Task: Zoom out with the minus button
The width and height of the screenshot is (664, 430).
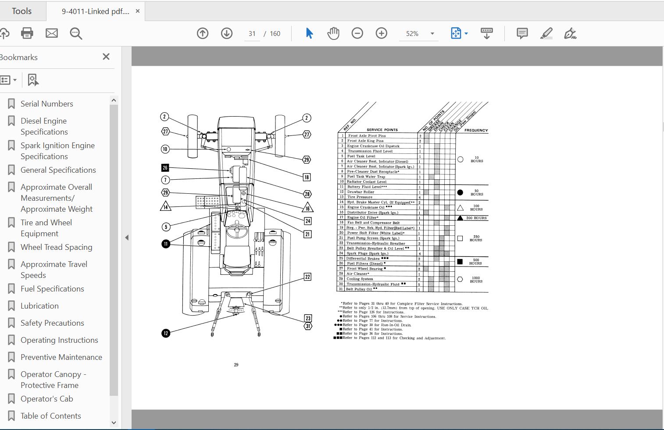Action: (357, 33)
